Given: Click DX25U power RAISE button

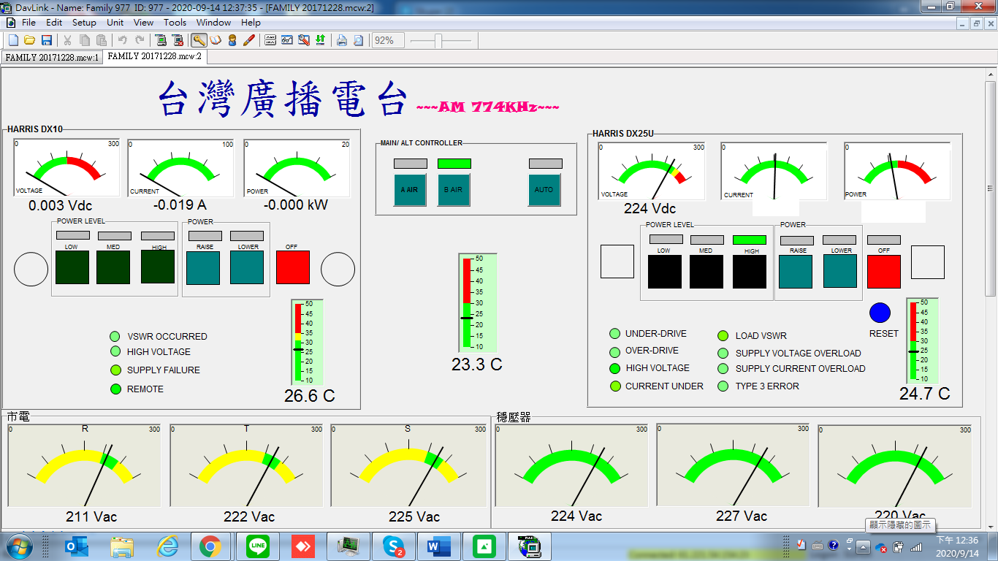Looking at the screenshot, I should [x=796, y=271].
